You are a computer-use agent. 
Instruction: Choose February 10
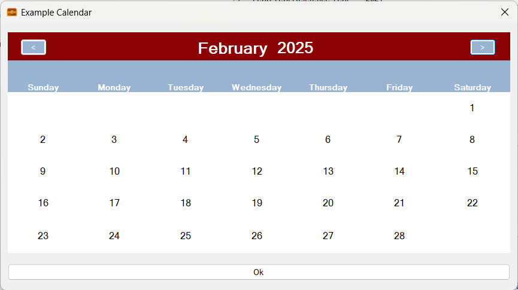pyautogui.click(x=114, y=172)
